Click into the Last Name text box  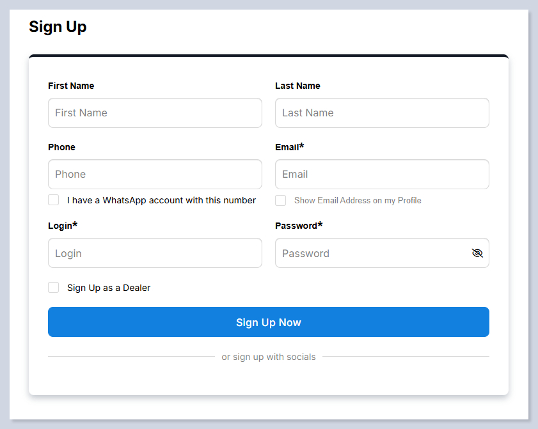382,113
